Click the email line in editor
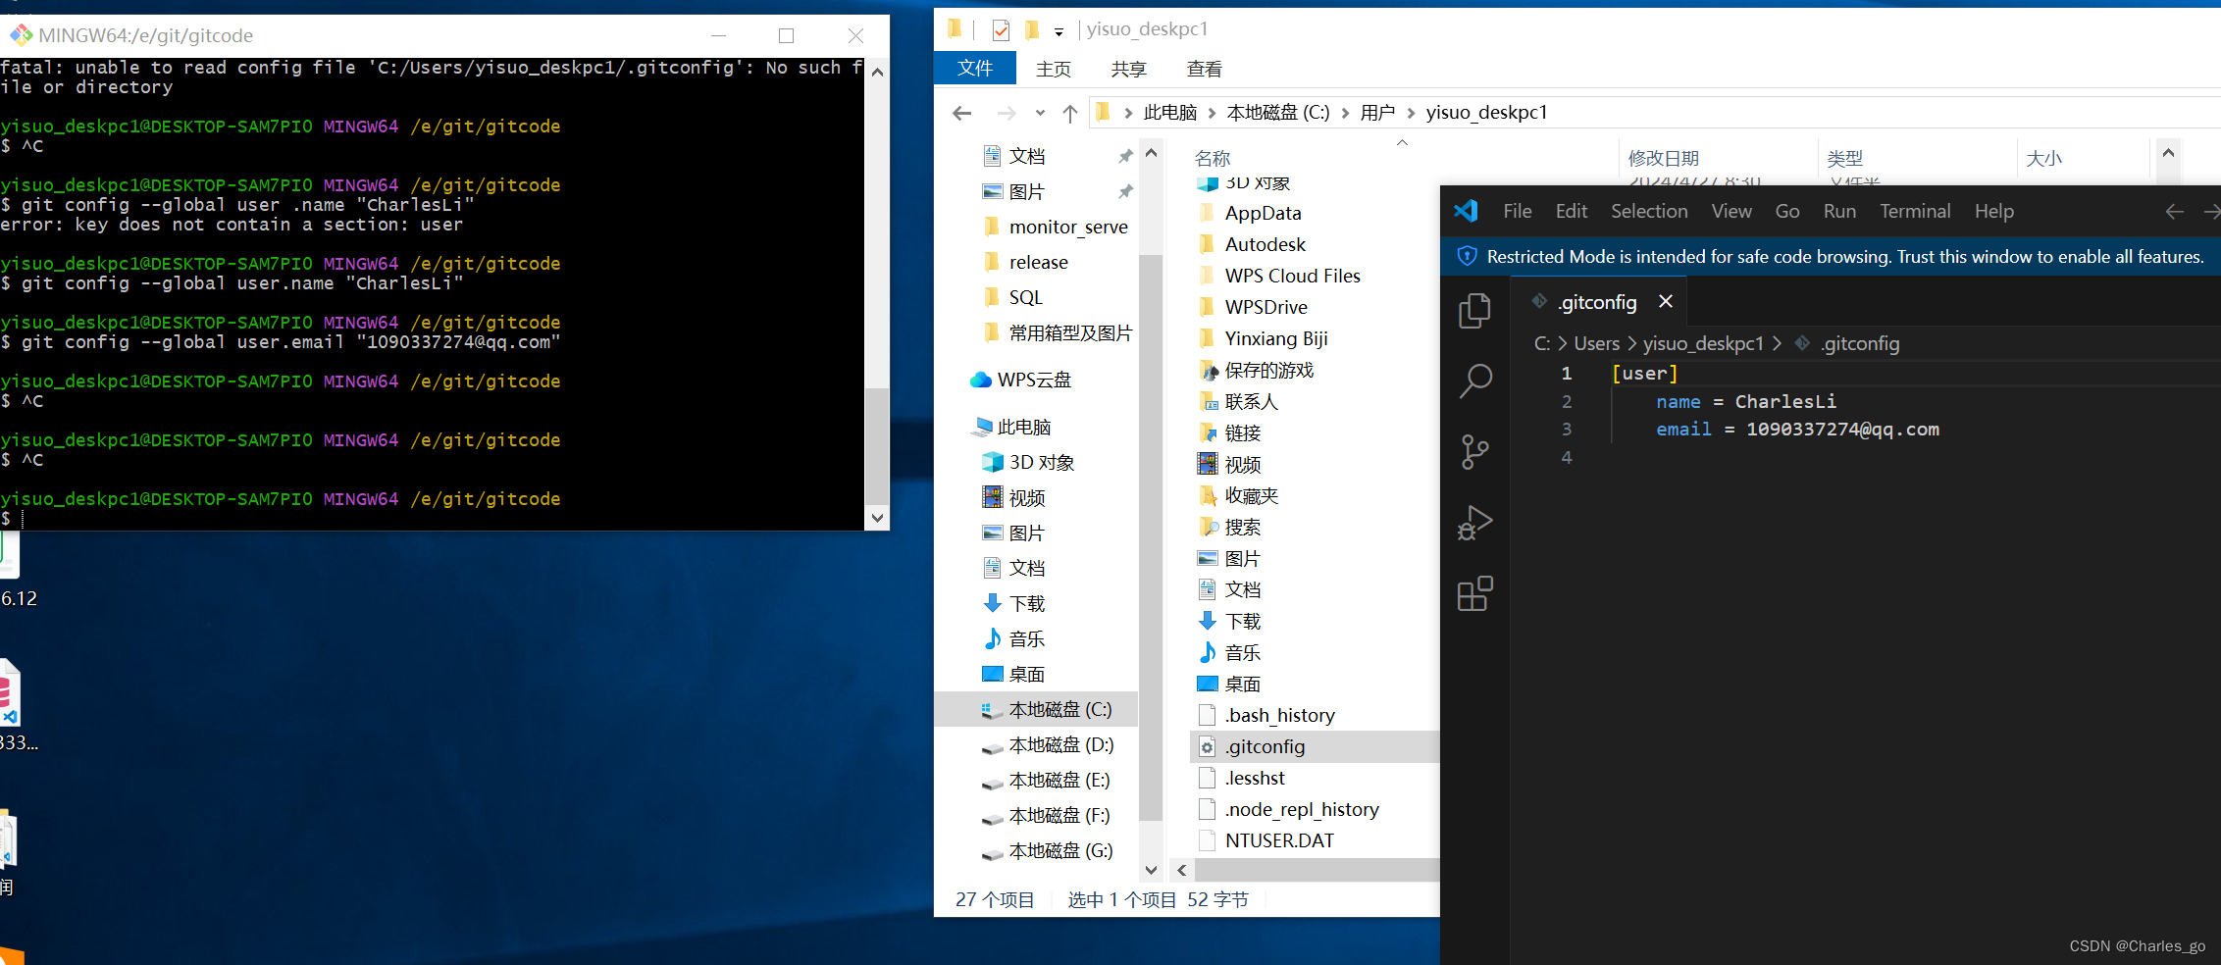The width and height of the screenshot is (2221, 965). coord(1797,430)
